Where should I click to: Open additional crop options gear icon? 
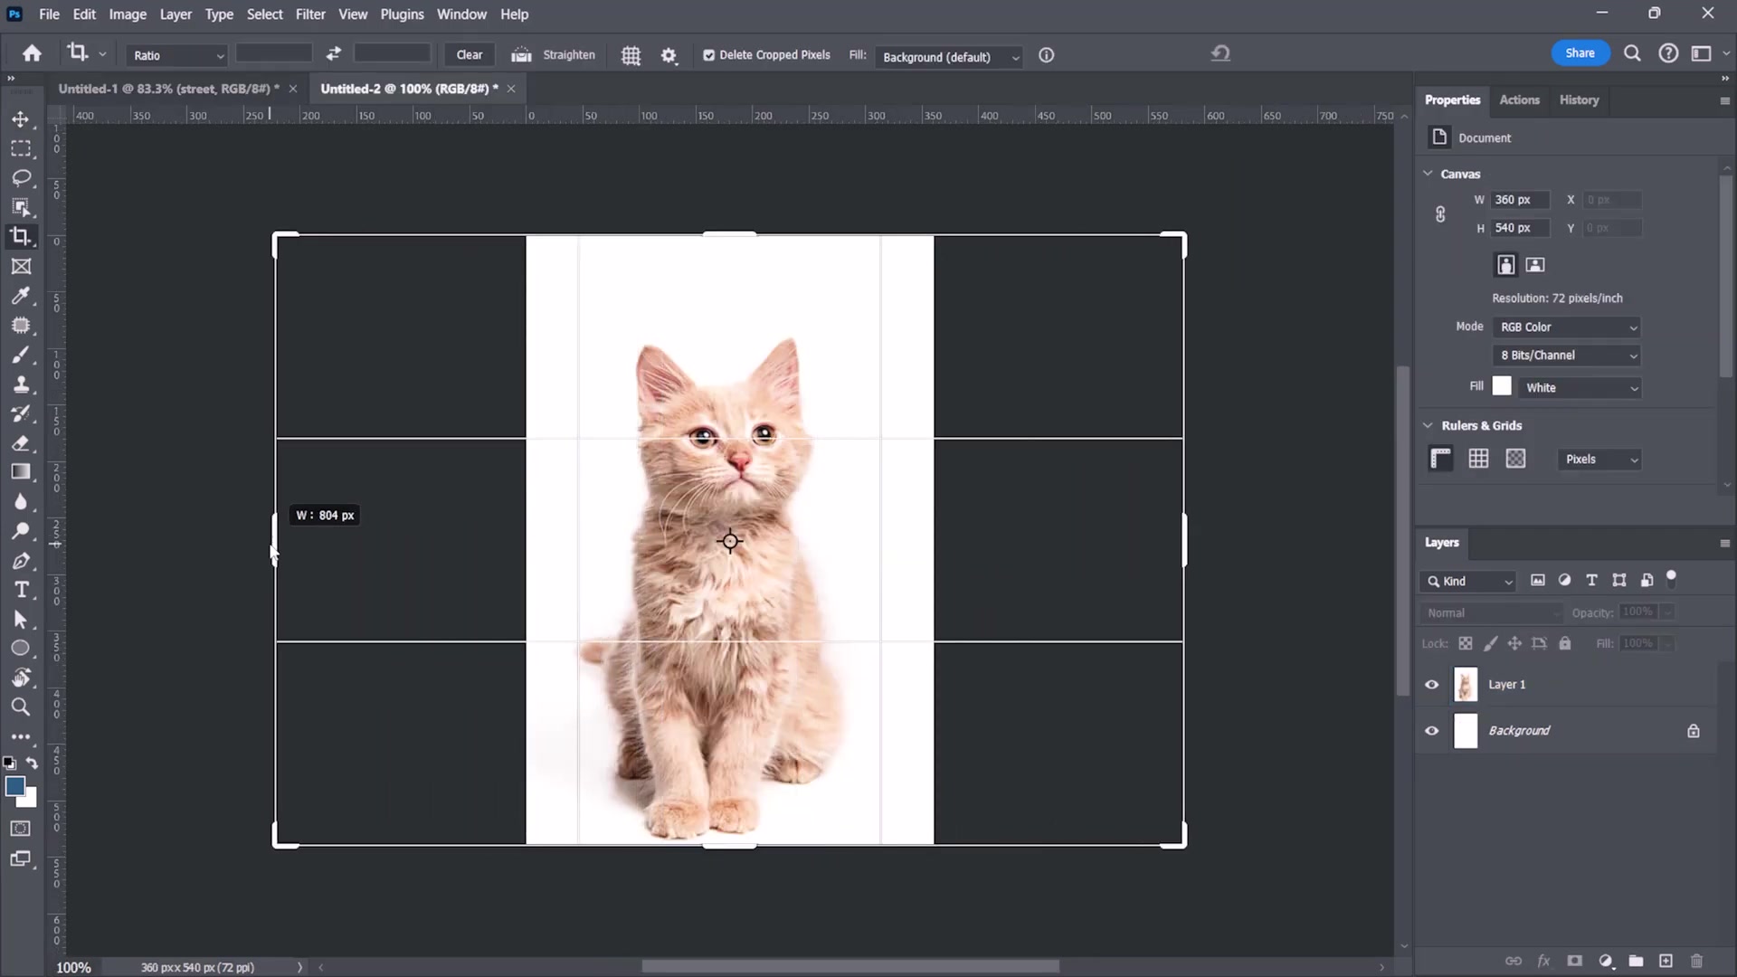click(669, 55)
